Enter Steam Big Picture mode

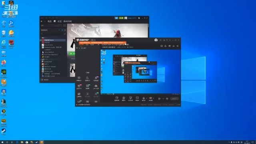point(139,18)
